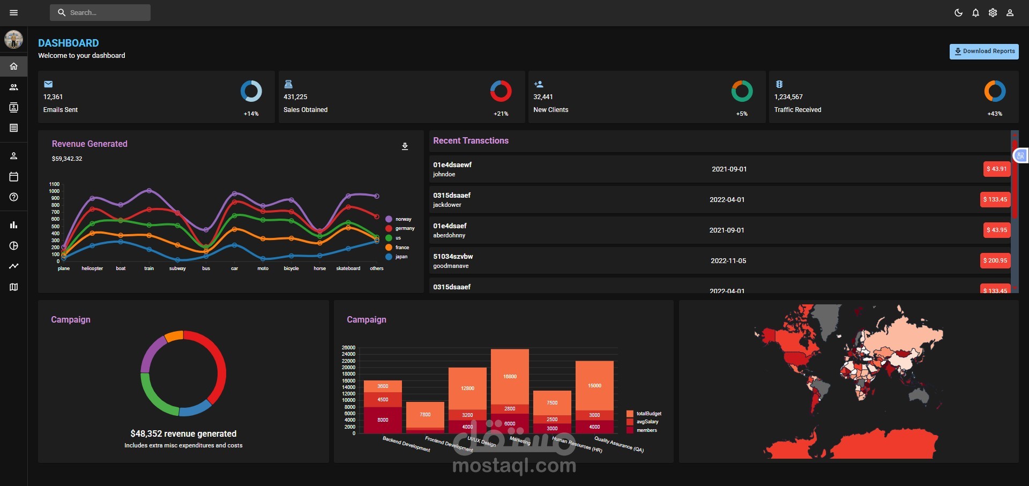This screenshot has width=1029, height=486.
Task: Open the settings gear icon
Action: pyautogui.click(x=993, y=12)
